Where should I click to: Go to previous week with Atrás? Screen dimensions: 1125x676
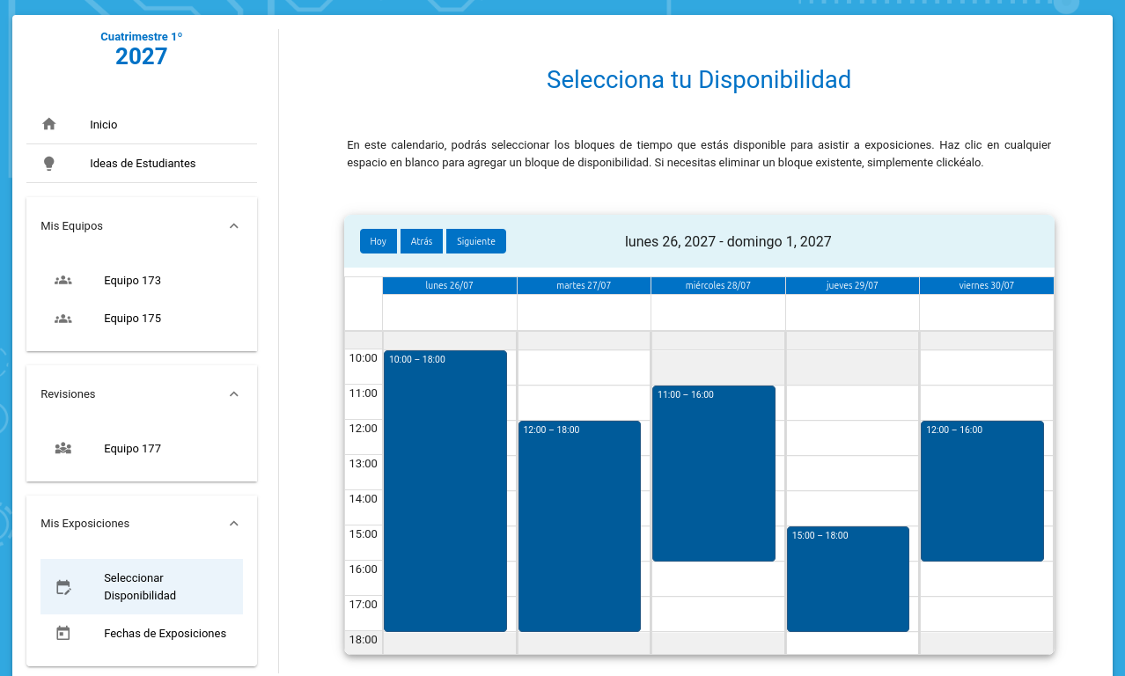(x=422, y=241)
